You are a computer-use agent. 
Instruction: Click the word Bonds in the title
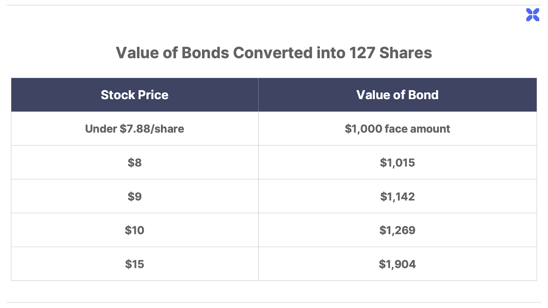coord(205,53)
